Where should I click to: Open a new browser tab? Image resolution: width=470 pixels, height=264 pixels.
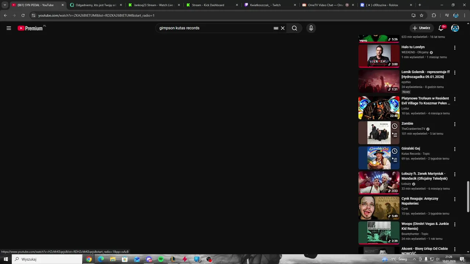(x=420, y=5)
